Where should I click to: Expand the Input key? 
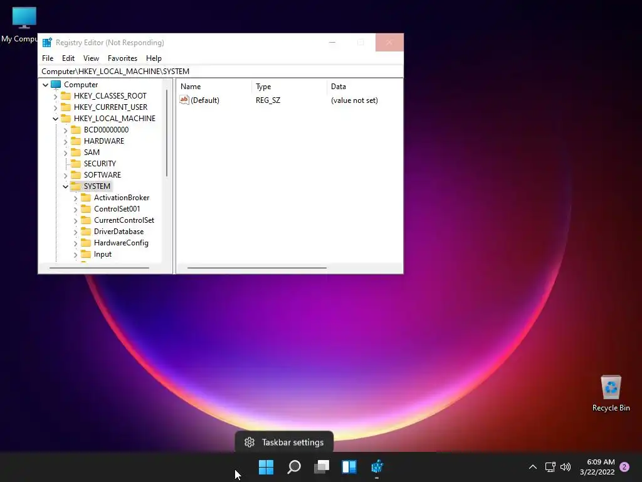pos(75,255)
